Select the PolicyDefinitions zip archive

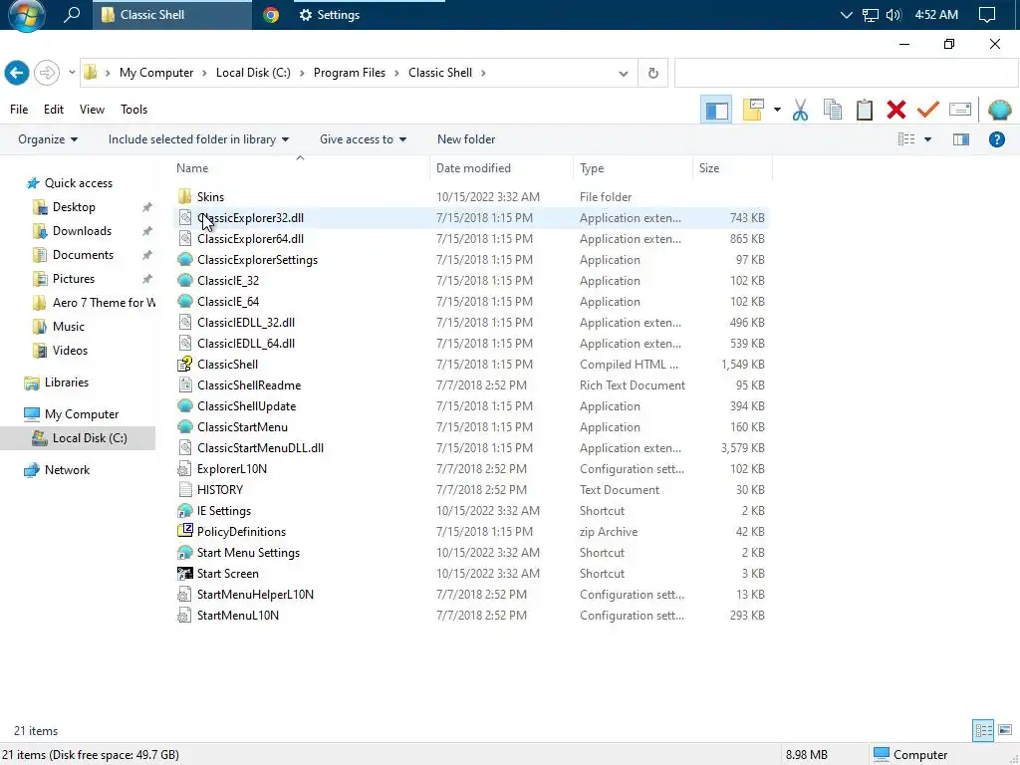tap(241, 532)
